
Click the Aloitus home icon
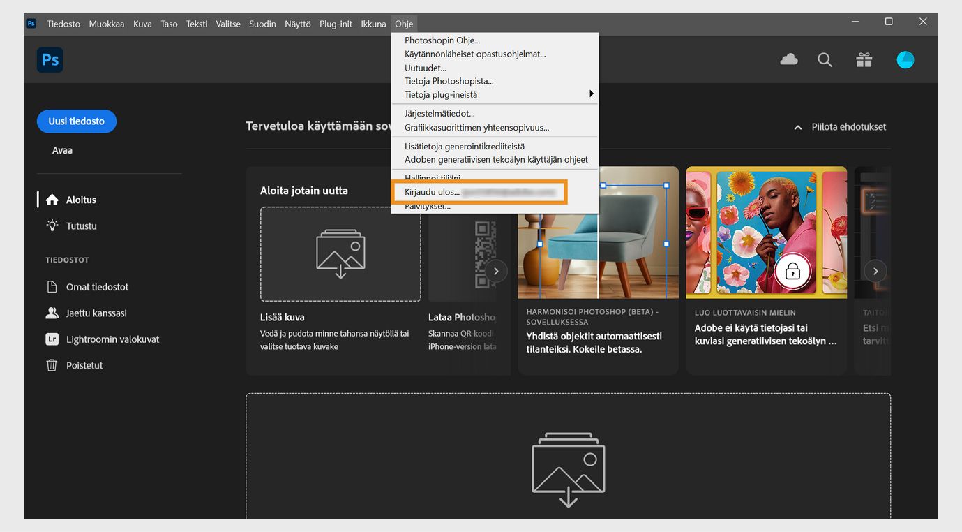tap(52, 200)
